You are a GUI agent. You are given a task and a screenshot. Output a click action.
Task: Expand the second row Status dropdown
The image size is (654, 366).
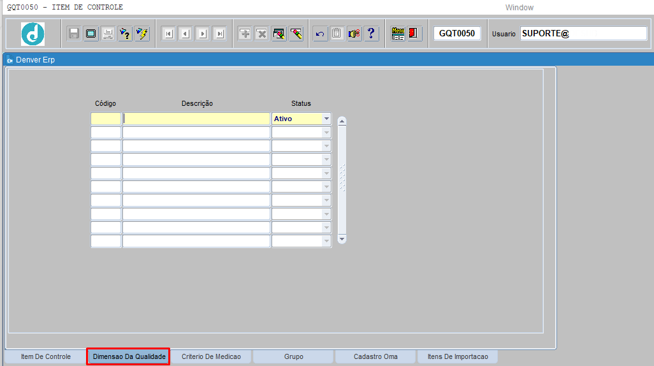326,133
